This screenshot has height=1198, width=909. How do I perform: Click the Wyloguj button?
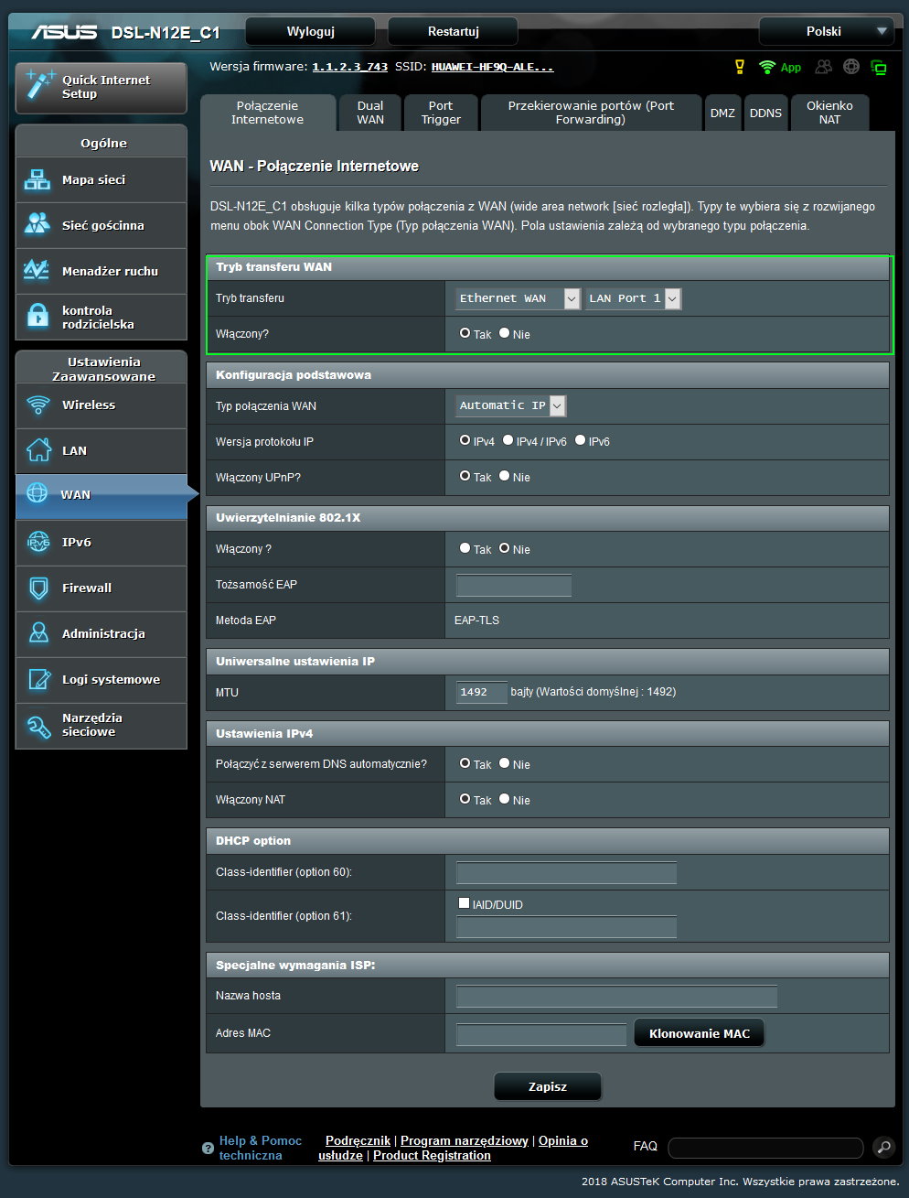pyautogui.click(x=311, y=31)
